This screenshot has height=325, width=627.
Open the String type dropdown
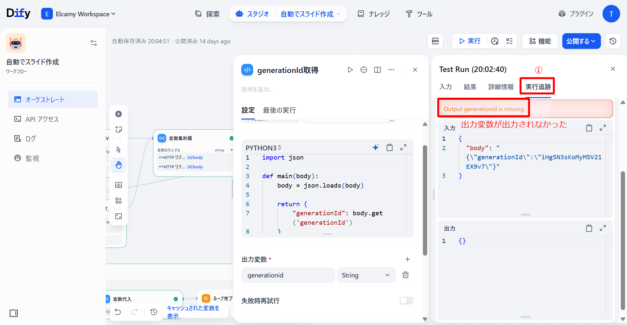(x=366, y=275)
